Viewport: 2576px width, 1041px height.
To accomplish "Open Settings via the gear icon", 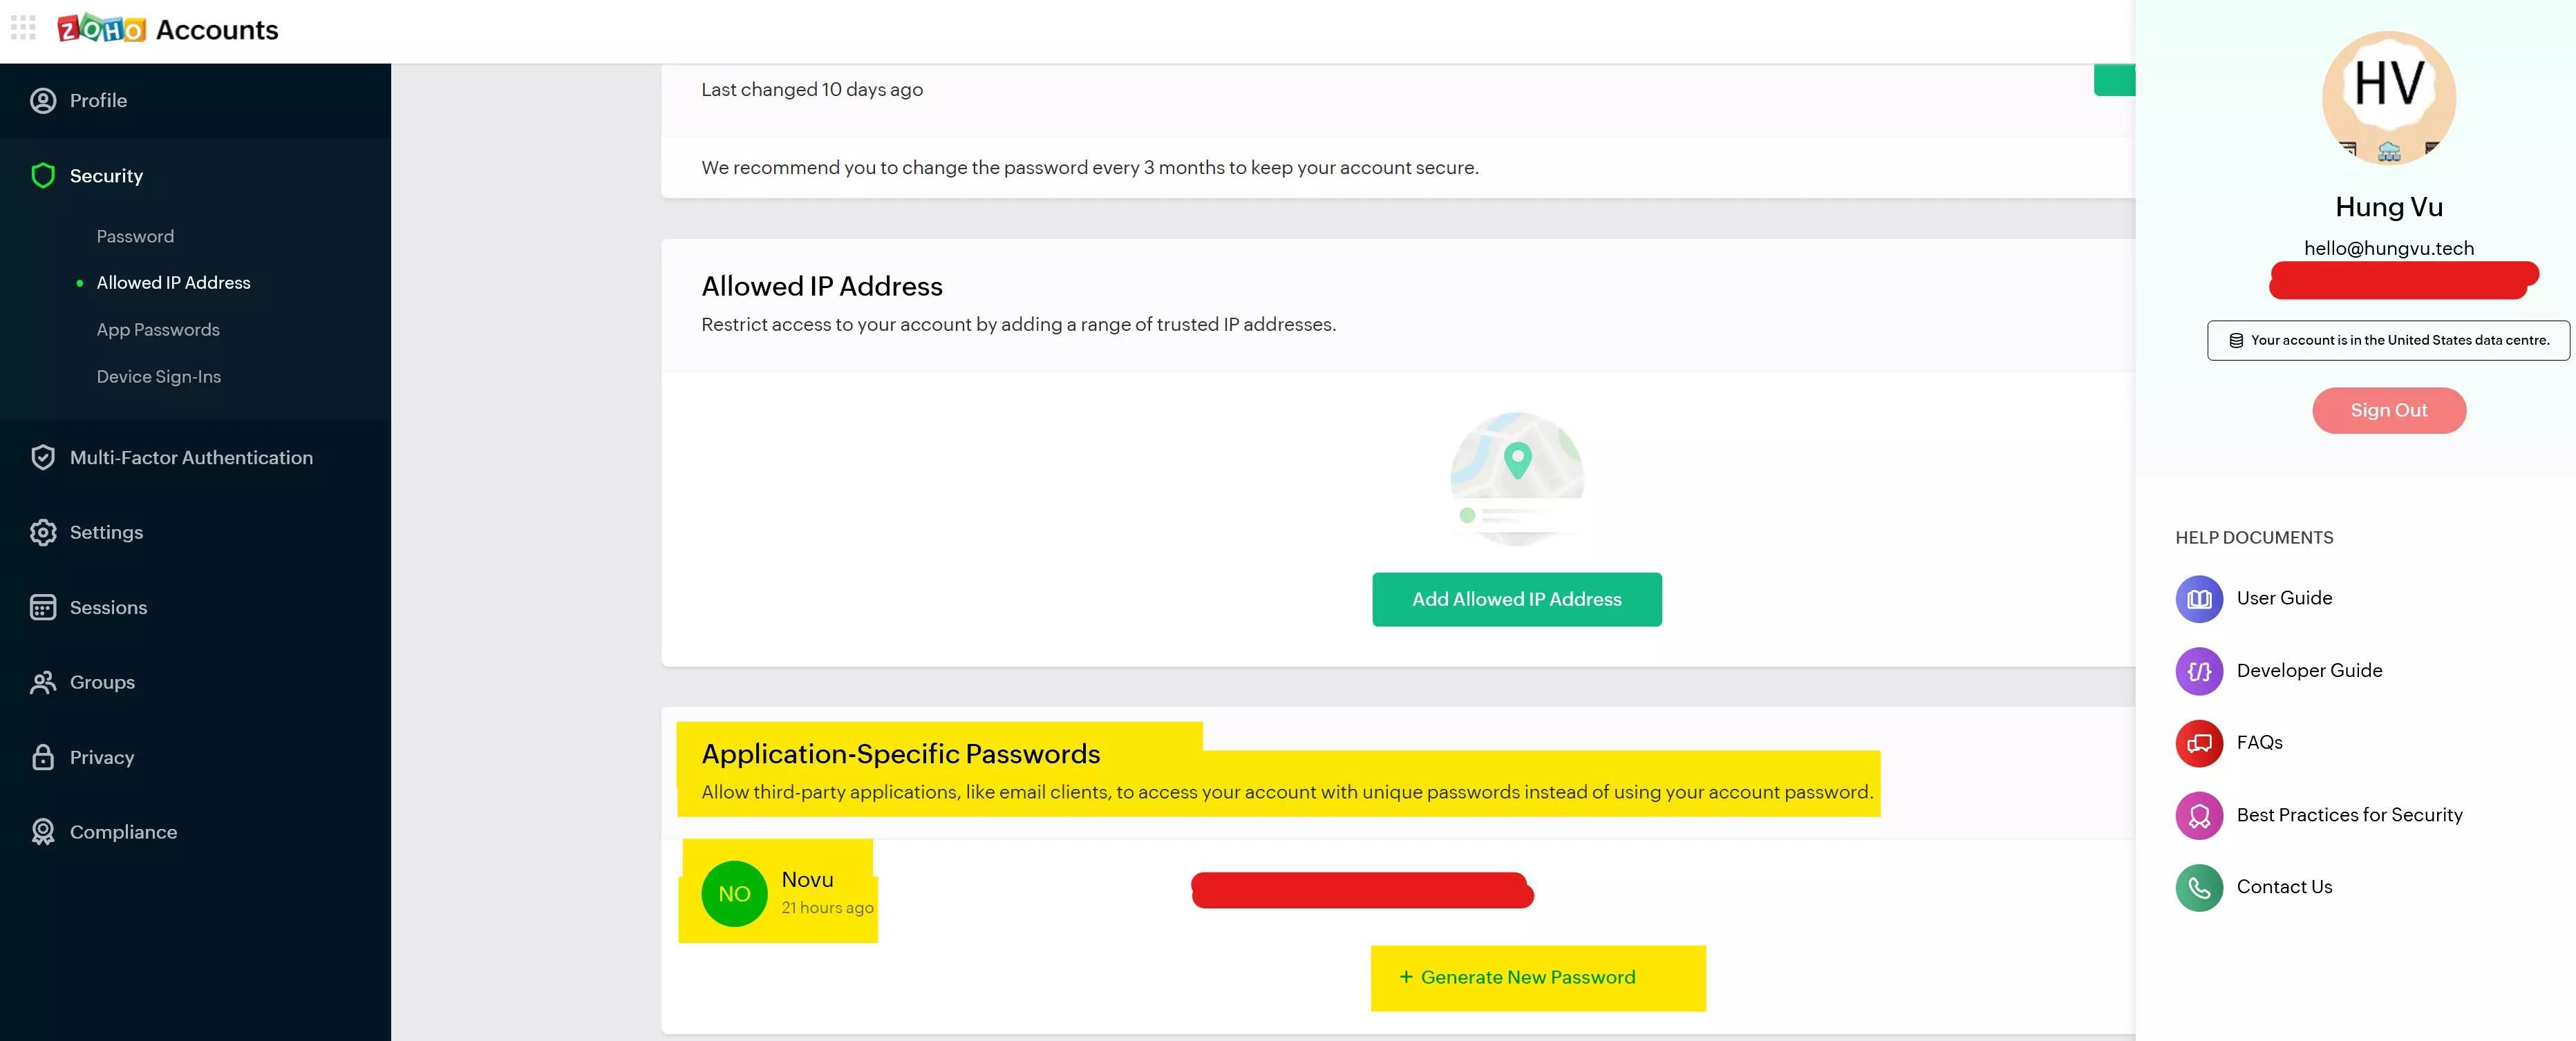I will click(42, 531).
